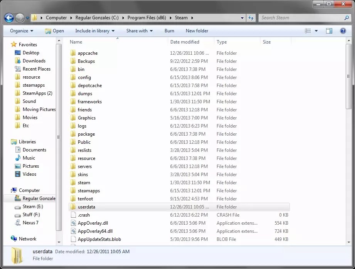Click the Burn button
This screenshot has width=355, height=269.
click(x=169, y=31)
